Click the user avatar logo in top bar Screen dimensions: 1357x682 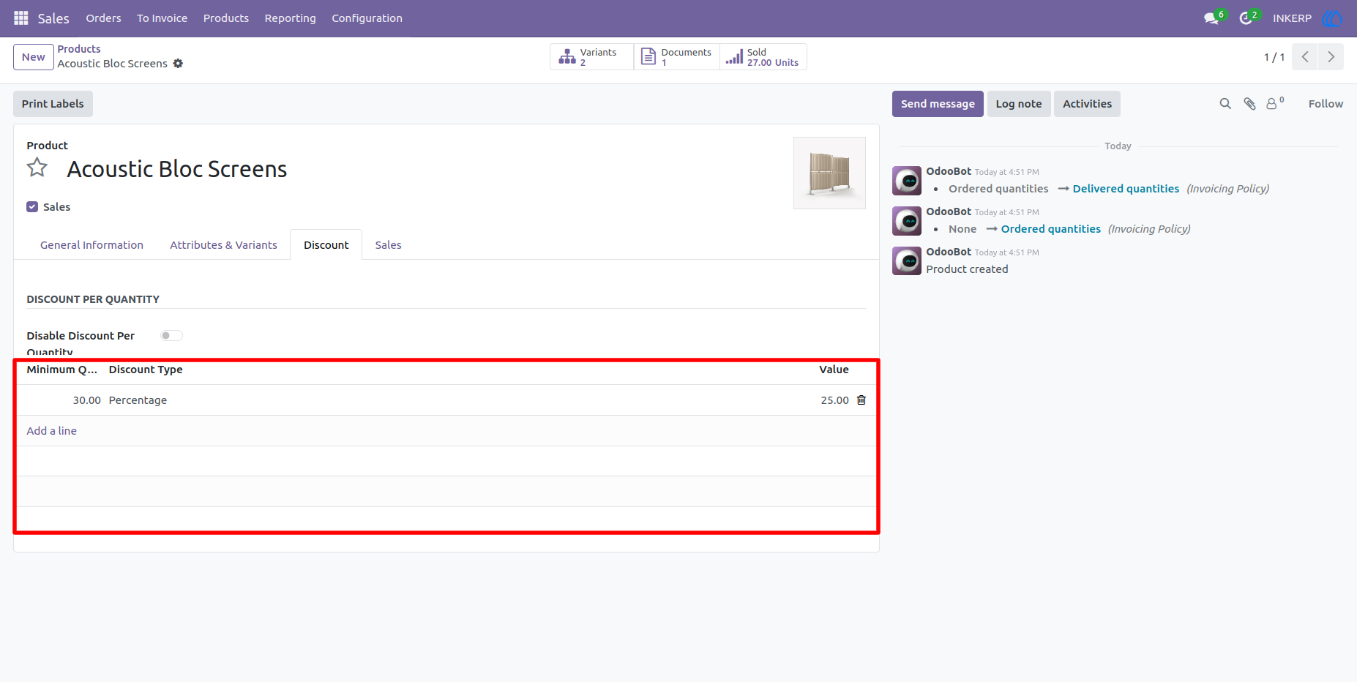(1332, 18)
